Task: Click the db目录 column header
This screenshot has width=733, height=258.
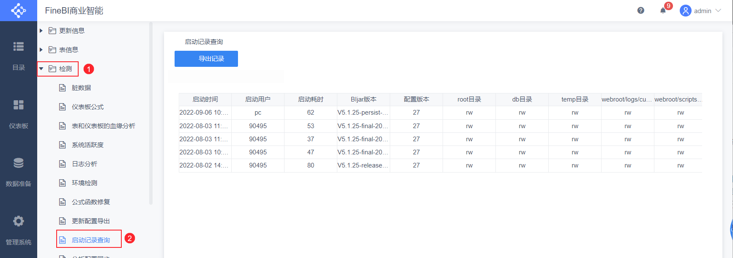Action: (522, 99)
